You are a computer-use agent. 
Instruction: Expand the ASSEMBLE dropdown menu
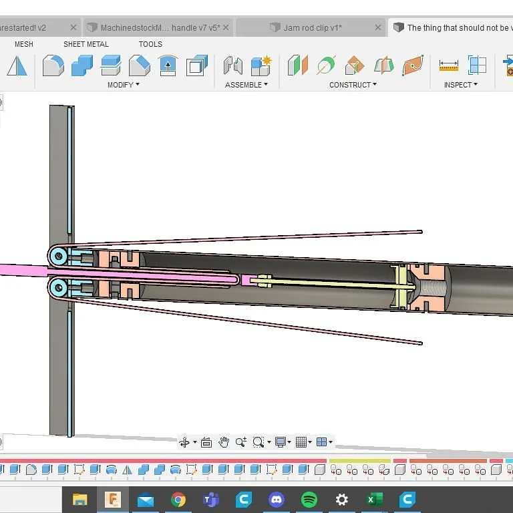pyautogui.click(x=246, y=85)
